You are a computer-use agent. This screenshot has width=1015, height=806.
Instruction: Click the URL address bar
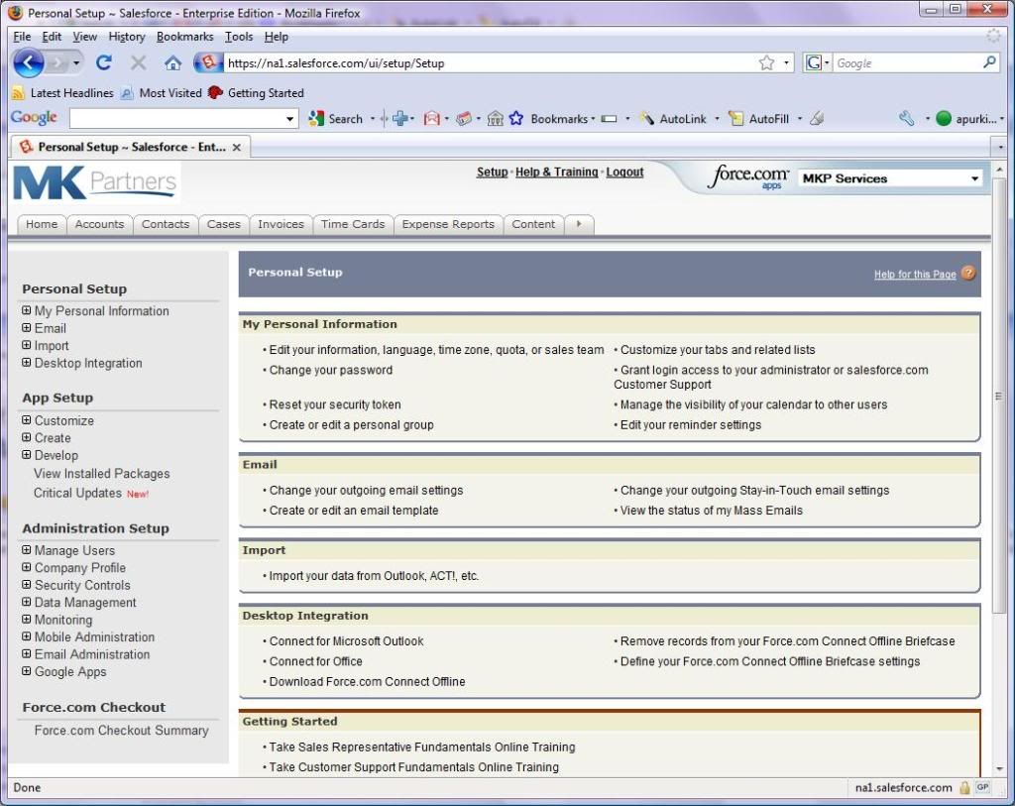(490, 62)
